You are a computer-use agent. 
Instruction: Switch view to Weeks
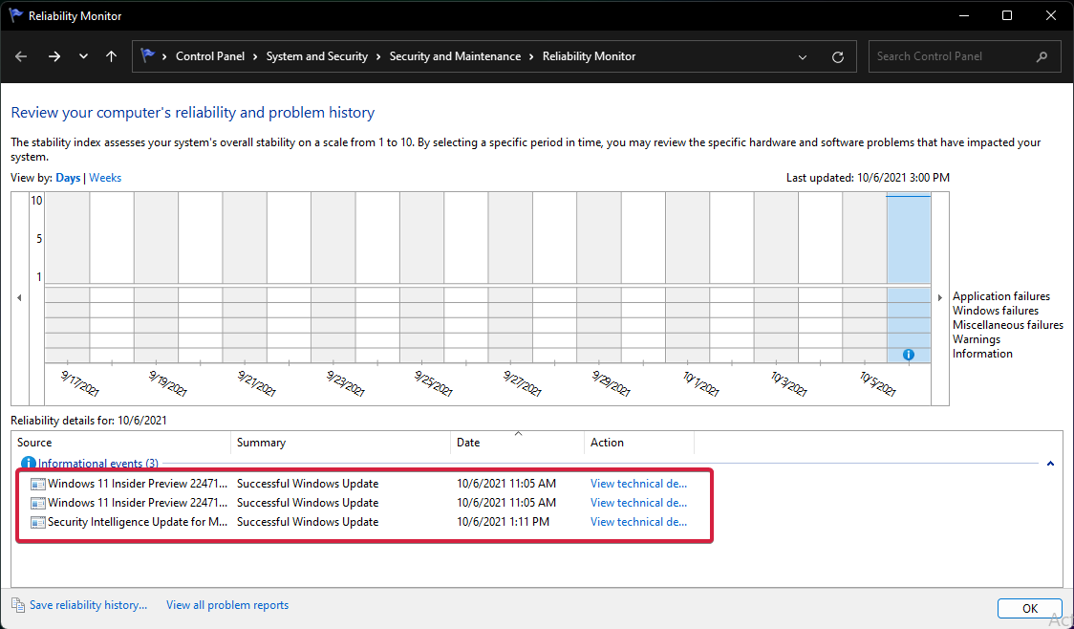[x=105, y=178]
